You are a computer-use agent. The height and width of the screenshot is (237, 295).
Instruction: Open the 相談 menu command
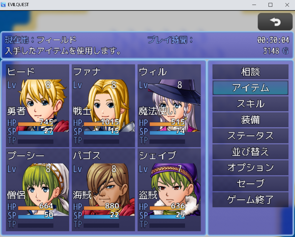point(250,72)
